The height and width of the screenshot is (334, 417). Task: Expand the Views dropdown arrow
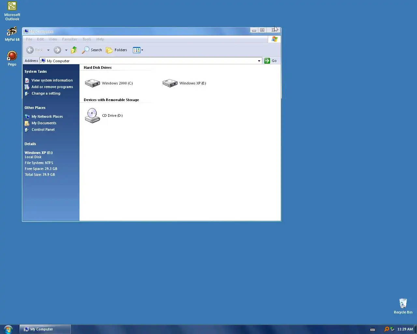click(142, 50)
